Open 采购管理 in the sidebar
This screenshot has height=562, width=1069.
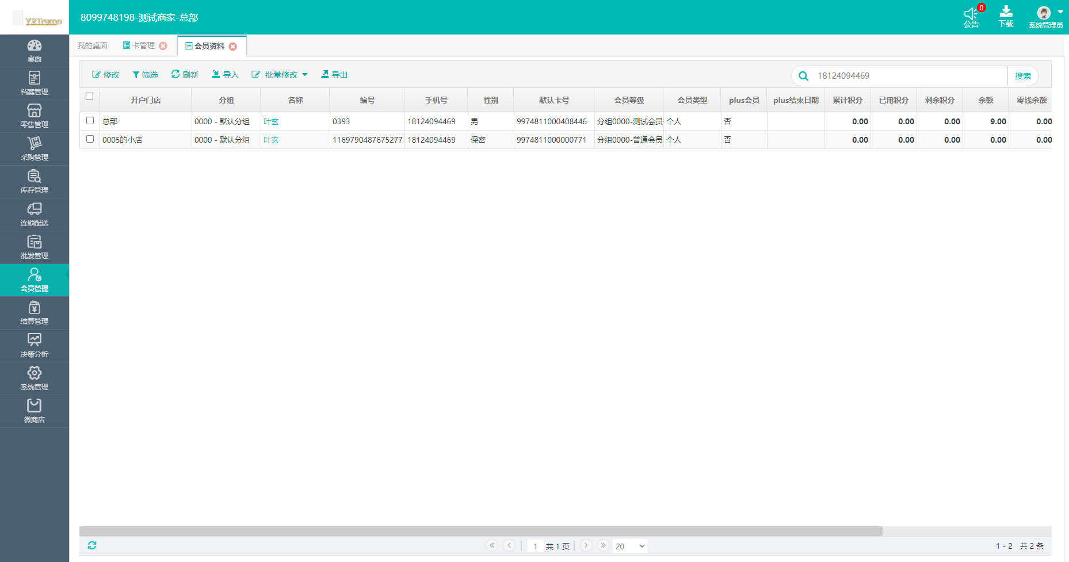pos(35,149)
